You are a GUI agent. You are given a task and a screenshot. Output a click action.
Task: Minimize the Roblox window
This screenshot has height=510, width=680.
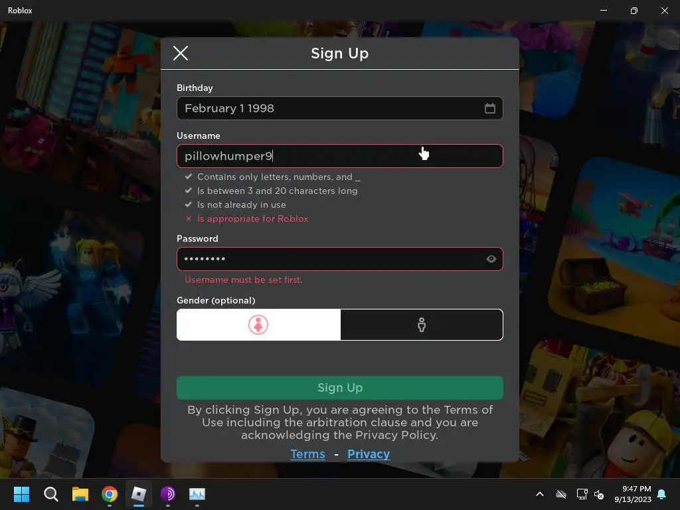(x=603, y=11)
